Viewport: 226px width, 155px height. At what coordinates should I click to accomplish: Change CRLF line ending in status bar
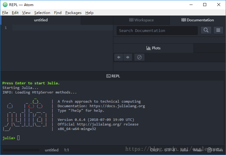[x=155, y=150]
